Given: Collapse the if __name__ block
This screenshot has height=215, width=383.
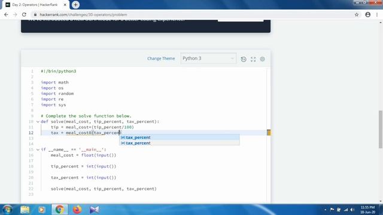Looking at the screenshot, I should [x=38, y=150].
